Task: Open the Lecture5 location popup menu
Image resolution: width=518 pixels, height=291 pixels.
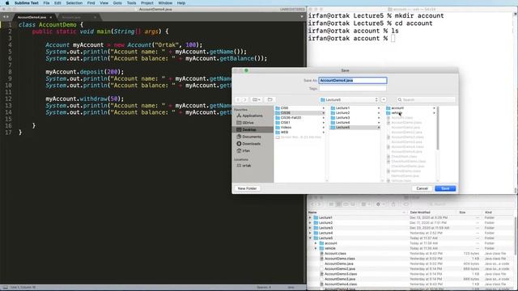Action: click(349, 99)
